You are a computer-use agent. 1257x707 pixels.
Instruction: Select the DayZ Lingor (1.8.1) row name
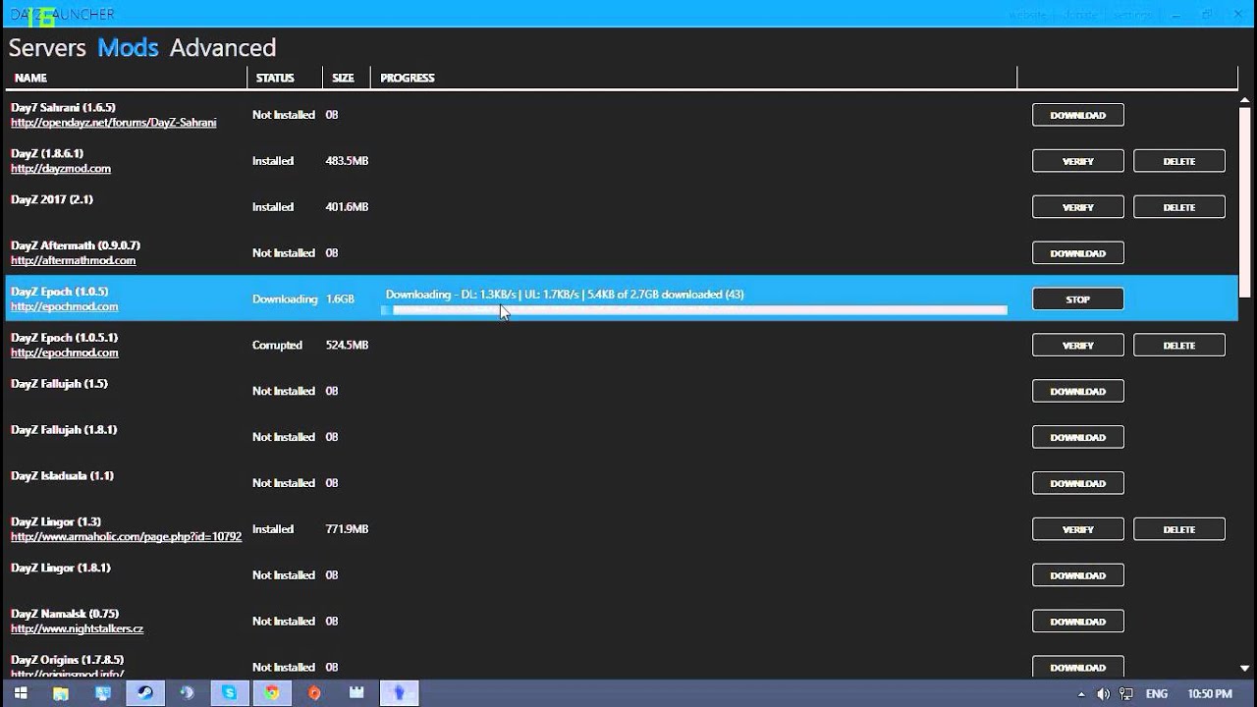coord(61,568)
